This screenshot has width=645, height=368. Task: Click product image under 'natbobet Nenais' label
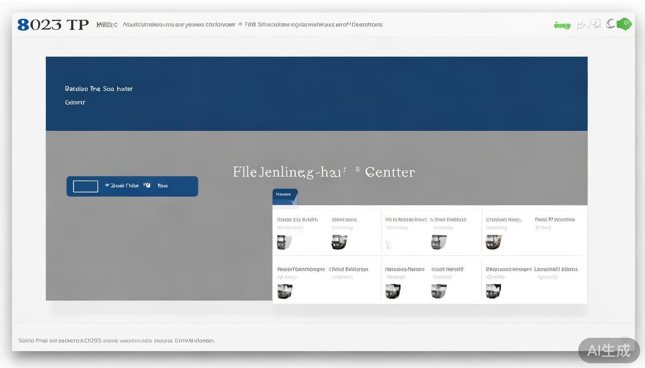pos(393,291)
